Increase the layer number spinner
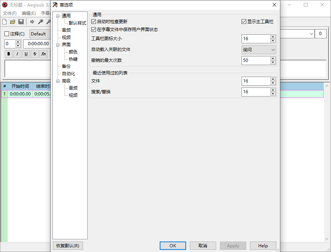The height and width of the screenshot is (252, 331). (x=18, y=42)
